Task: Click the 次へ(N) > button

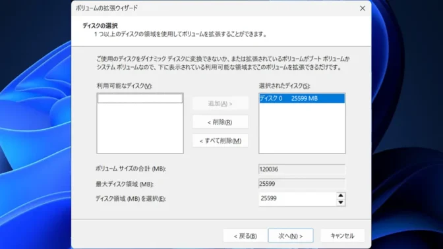Action: point(291,236)
